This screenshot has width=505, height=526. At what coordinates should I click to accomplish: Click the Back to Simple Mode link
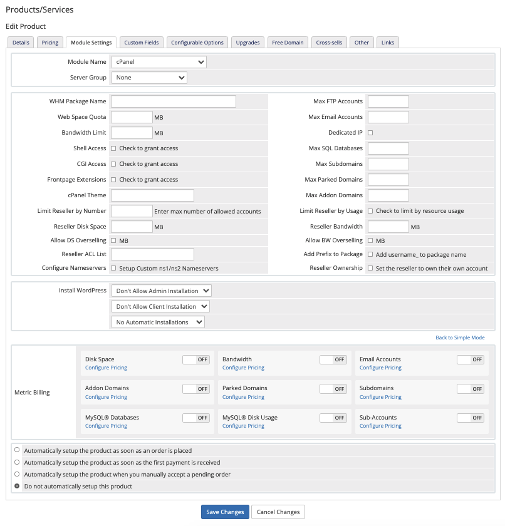[460, 338]
